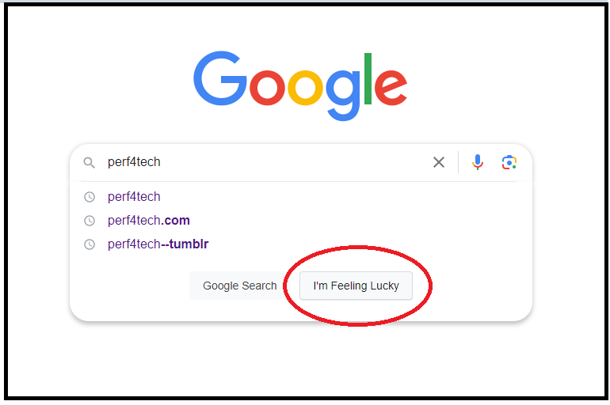Click the I'm Feeling Lucky button

(356, 286)
